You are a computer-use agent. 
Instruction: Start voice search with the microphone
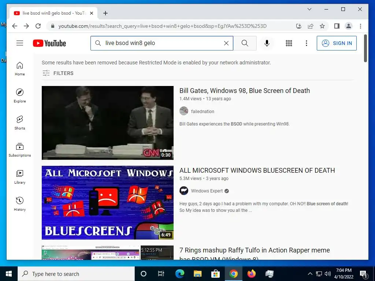(x=267, y=43)
